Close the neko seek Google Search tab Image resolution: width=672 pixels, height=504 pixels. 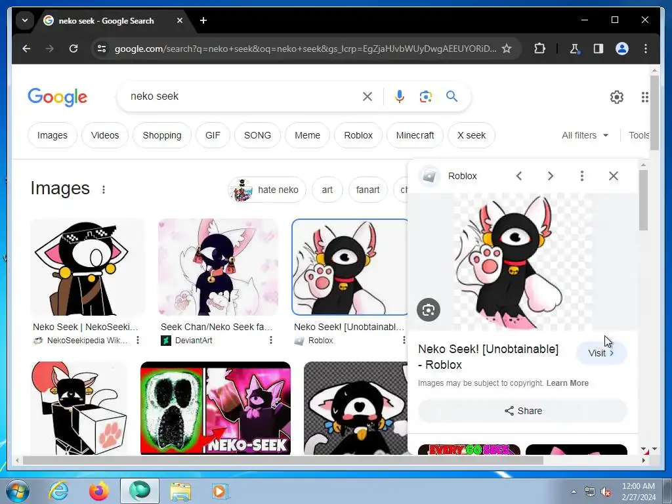[180, 20]
